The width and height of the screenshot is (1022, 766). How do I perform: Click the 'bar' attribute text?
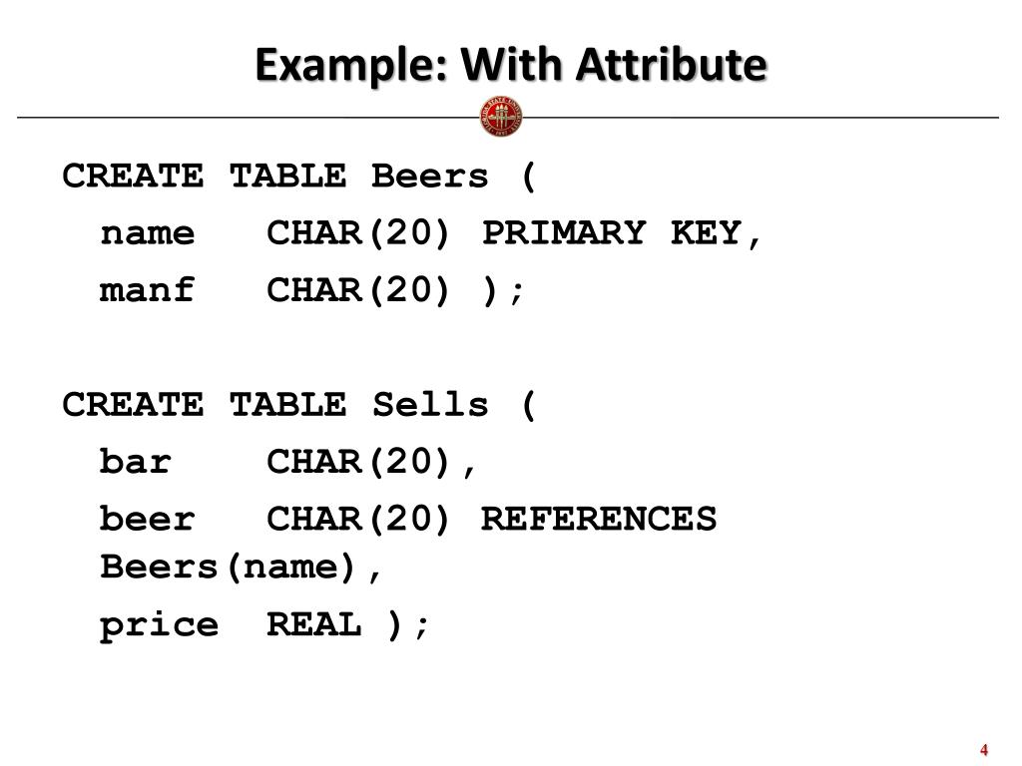point(136,462)
